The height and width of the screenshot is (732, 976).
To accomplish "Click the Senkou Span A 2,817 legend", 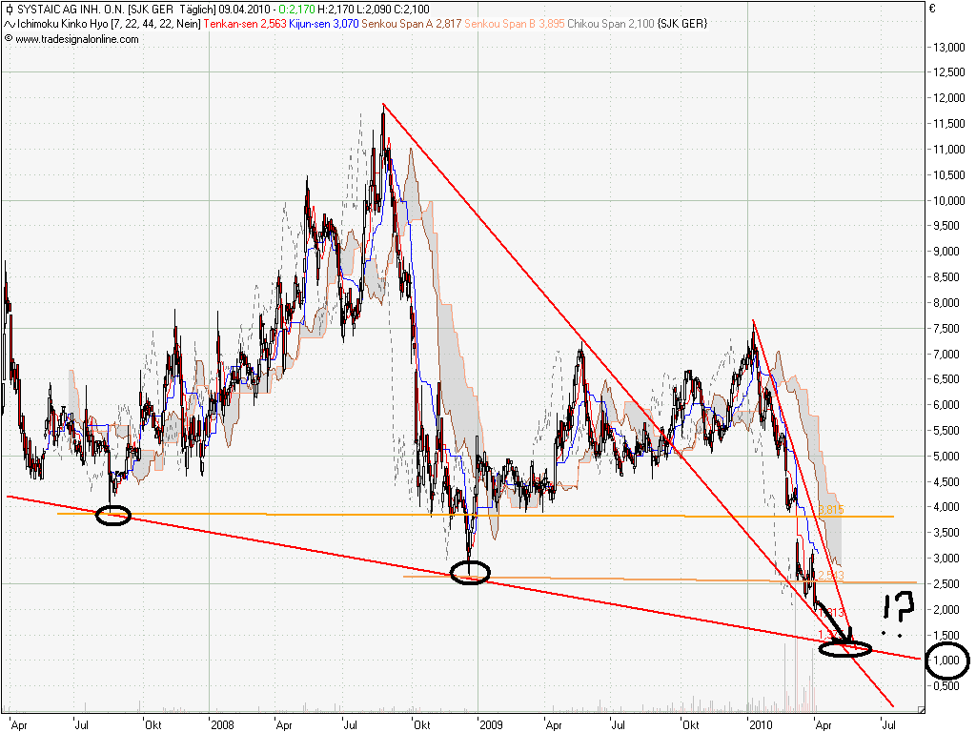I will coord(411,24).
